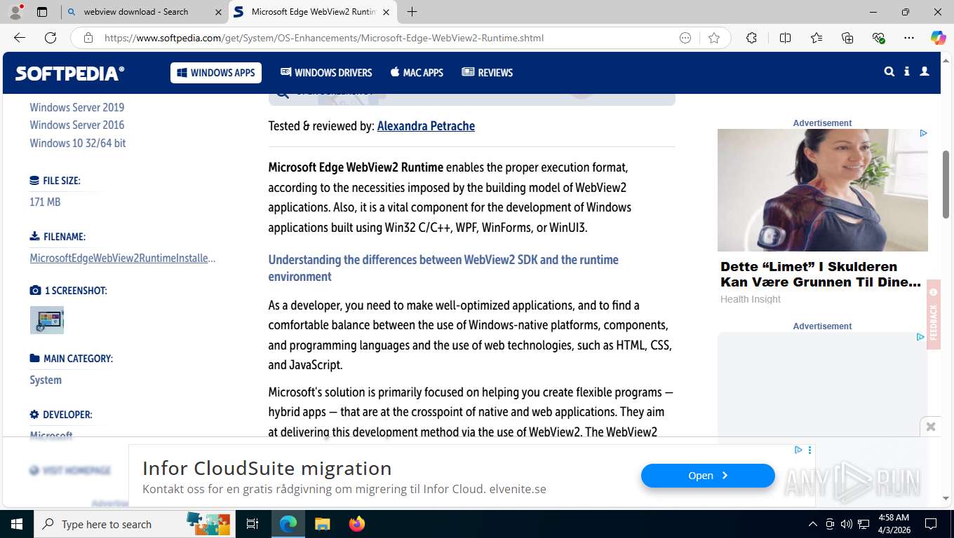Image resolution: width=954 pixels, height=538 pixels.
Task: Select the 171 MB file size text
Action: 45,202
